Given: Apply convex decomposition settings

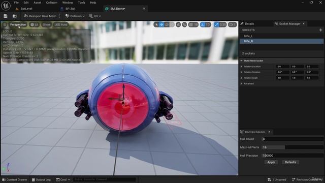Looking at the screenshot, I should (271, 162).
